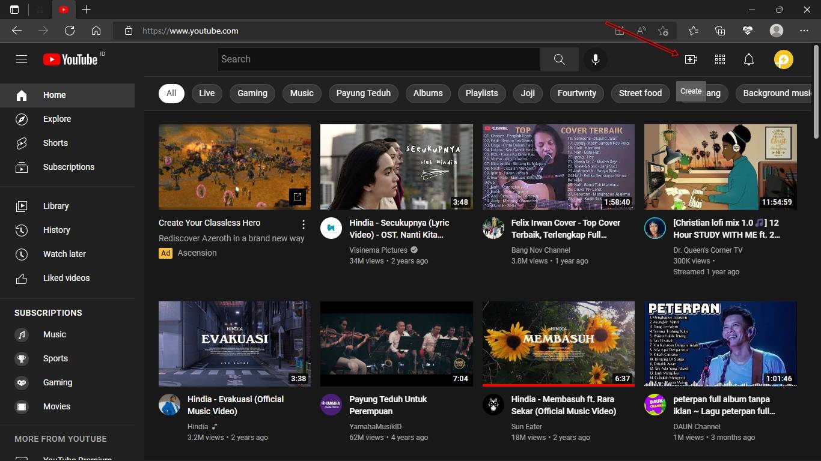The height and width of the screenshot is (461, 821).
Task: Open DAUN Channel avatar
Action: (655, 405)
